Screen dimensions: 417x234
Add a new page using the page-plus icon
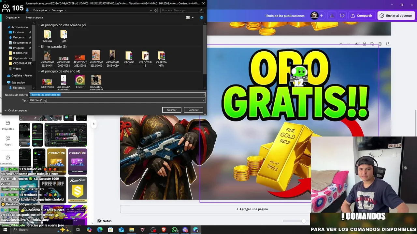(x=388, y=44)
